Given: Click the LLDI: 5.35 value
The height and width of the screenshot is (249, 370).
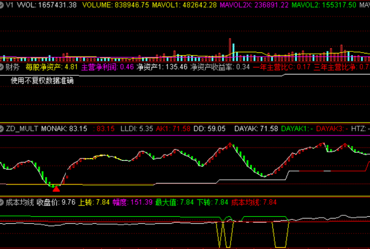Looking at the screenshot, I should (x=137, y=128).
